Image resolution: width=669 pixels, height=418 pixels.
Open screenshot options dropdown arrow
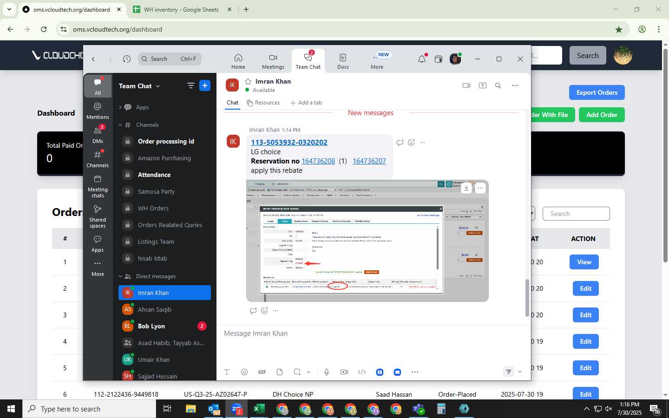[x=308, y=372]
